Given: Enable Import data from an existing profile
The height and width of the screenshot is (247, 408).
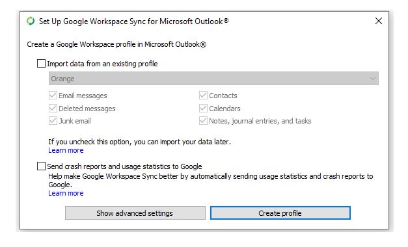Looking at the screenshot, I should click(x=41, y=64).
